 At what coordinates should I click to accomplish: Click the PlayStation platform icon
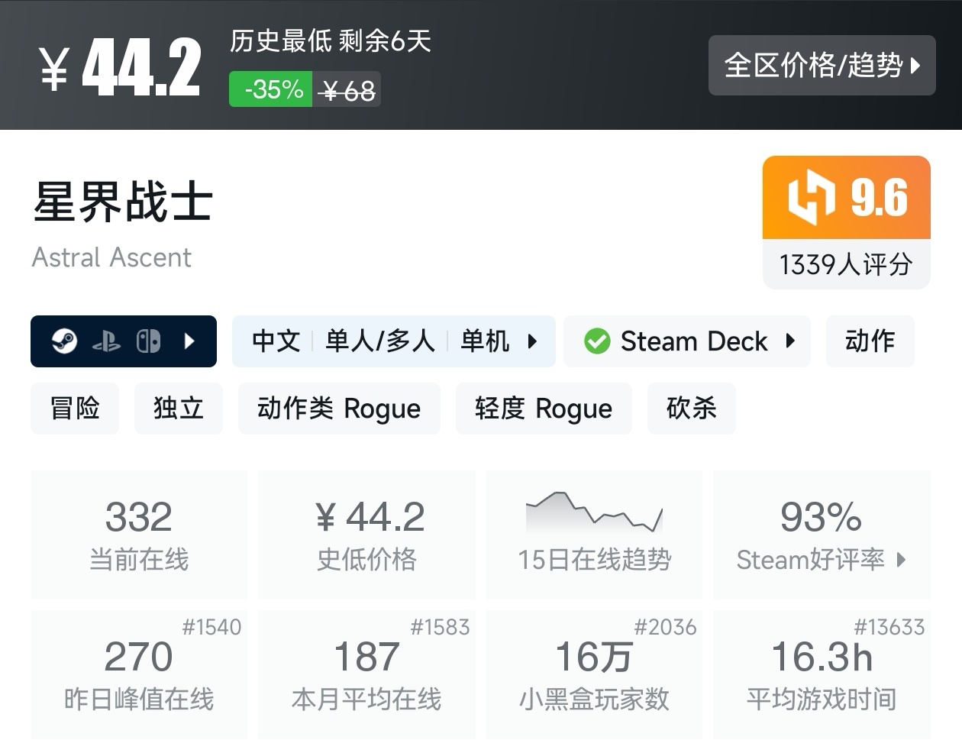(106, 341)
